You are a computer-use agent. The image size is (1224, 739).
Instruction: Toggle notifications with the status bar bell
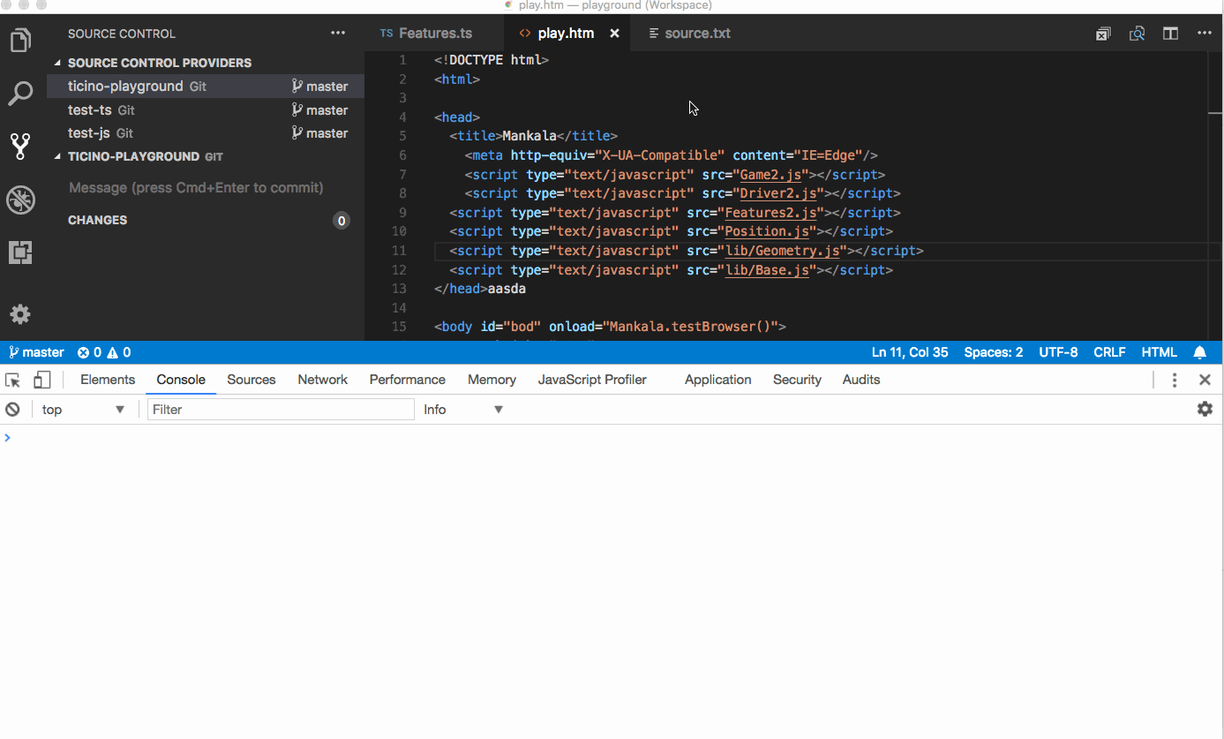1199,351
